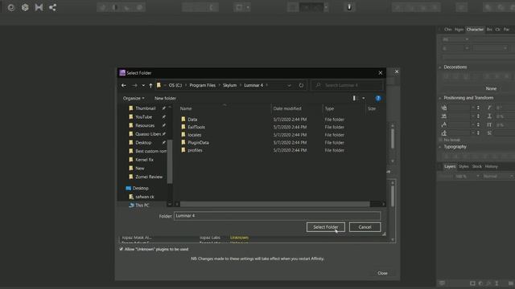The width and height of the screenshot is (515, 289).
Task: Open the layer blend mode Normal dropdown
Action: pyautogui.click(x=498, y=177)
